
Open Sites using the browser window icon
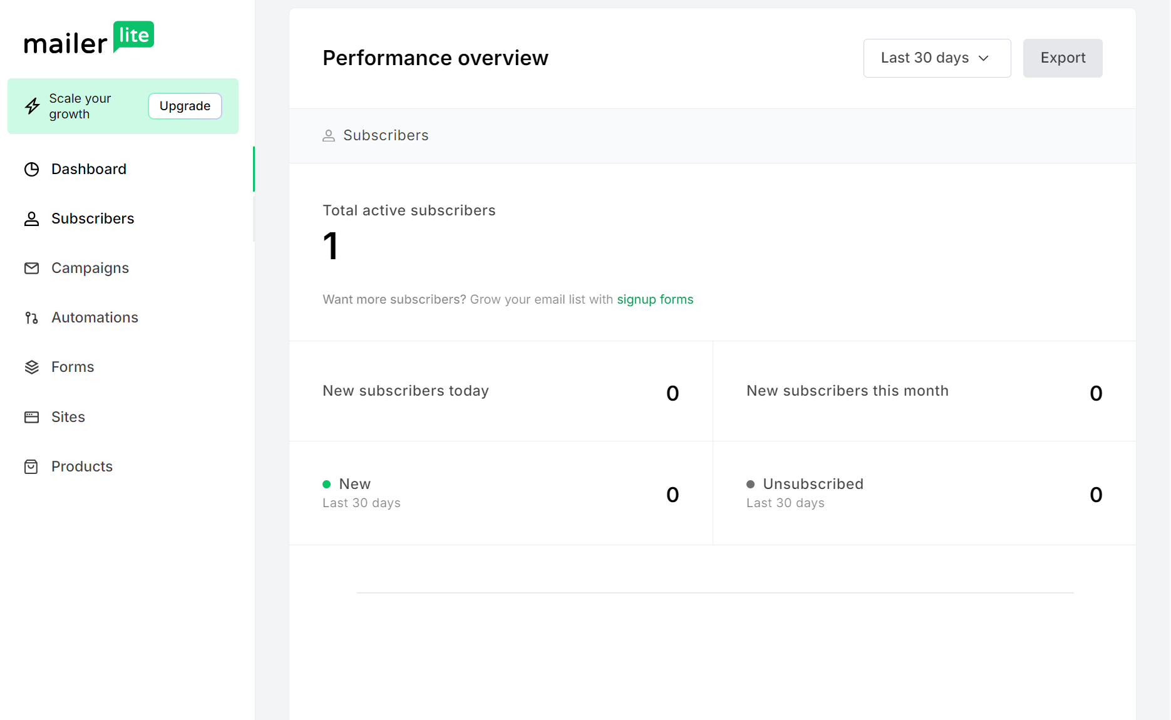pyautogui.click(x=32, y=416)
